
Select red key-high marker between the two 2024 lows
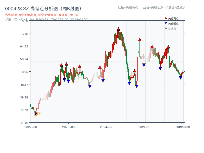point(135,71)
